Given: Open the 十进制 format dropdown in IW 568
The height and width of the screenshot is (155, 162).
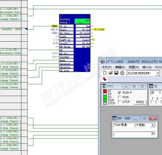Looking at the screenshot, I should (153, 125).
